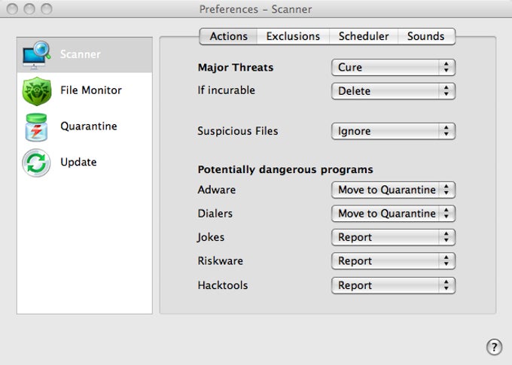The height and width of the screenshot is (365, 512).
Task: Go to the Sounds tab
Action: (x=426, y=36)
